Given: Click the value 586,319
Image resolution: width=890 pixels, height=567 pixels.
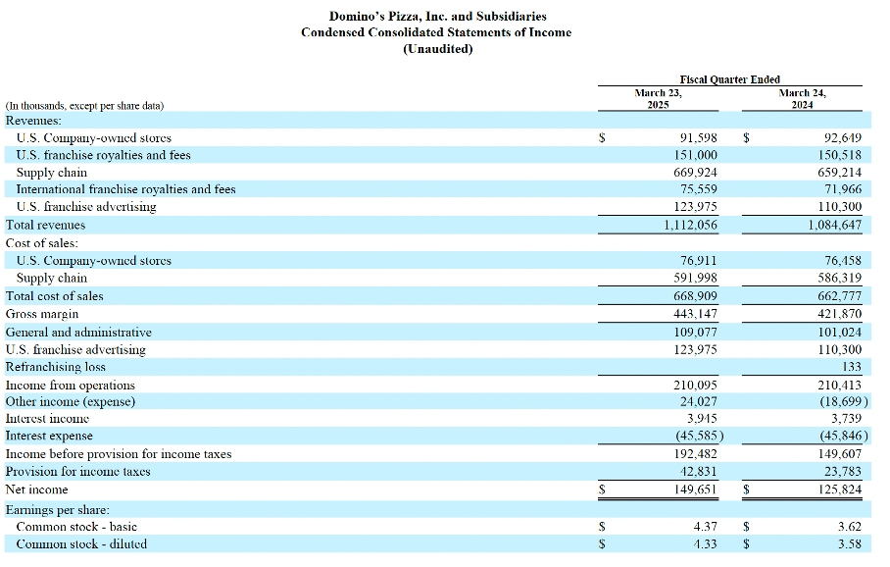Looking at the screenshot, I should (x=839, y=278).
